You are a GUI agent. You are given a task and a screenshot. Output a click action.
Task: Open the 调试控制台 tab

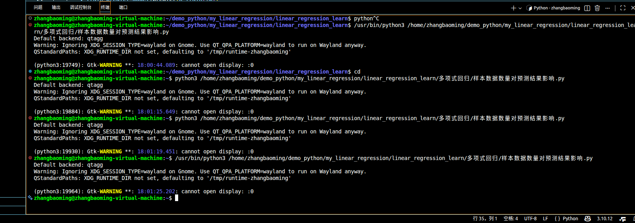[x=80, y=7]
